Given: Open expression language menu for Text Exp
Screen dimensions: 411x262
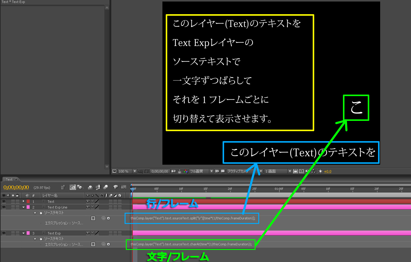Looking at the screenshot, I should 108,244.
